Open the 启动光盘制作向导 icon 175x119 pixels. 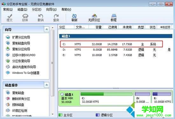[8, 67]
